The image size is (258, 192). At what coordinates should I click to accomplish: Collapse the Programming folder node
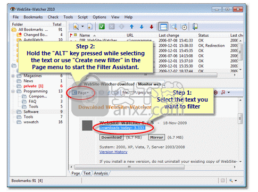pos(13,91)
